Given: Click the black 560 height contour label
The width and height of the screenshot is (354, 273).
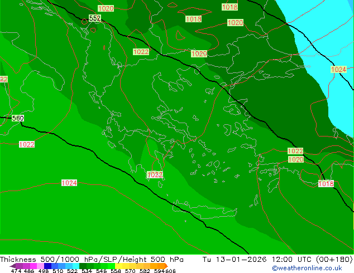Looking at the screenshot, I should (18, 118).
